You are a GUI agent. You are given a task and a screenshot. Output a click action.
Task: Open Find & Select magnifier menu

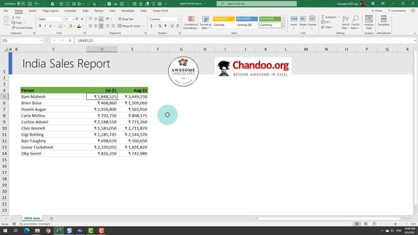coord(355,22)
